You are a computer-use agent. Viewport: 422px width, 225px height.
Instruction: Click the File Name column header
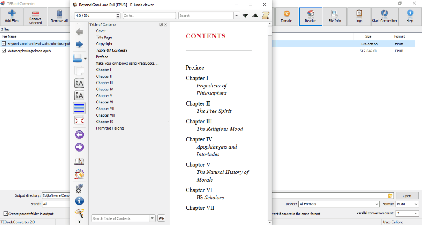click(x=9, y=36)
